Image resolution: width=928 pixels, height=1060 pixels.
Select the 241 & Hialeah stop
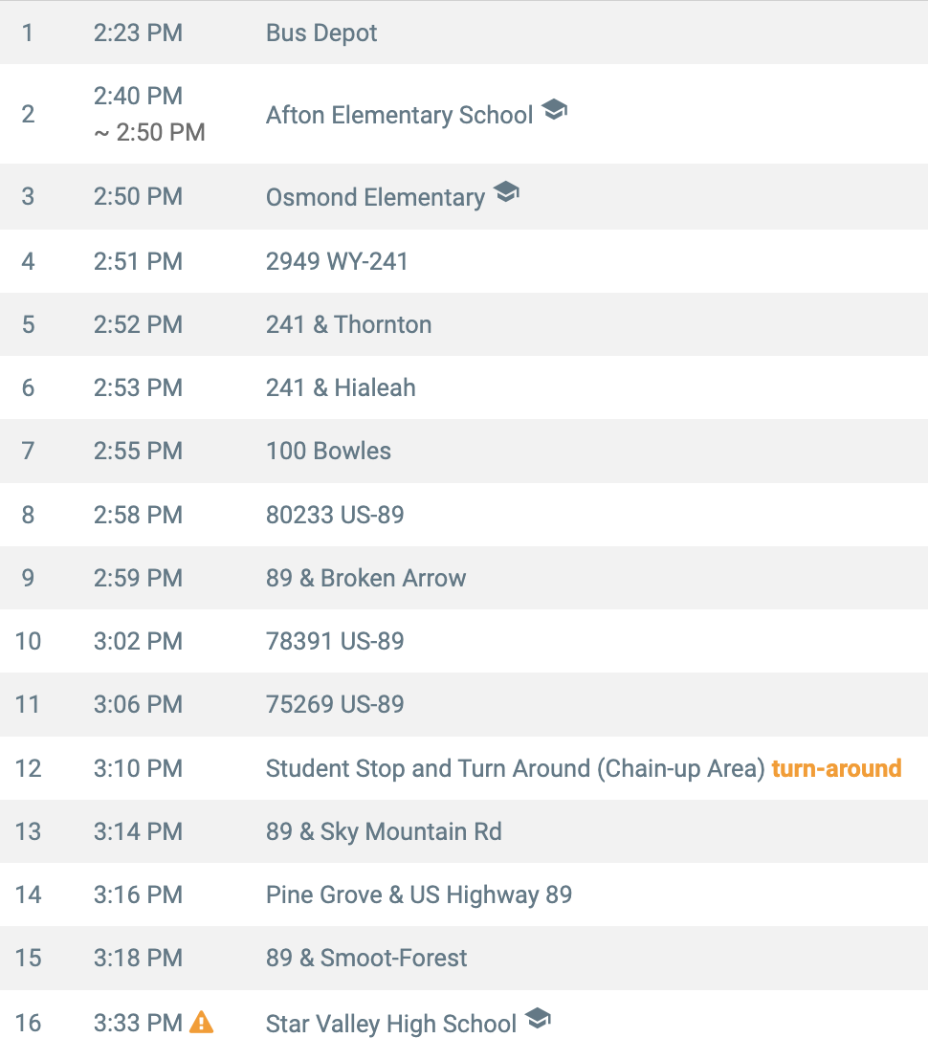(464, 387)
